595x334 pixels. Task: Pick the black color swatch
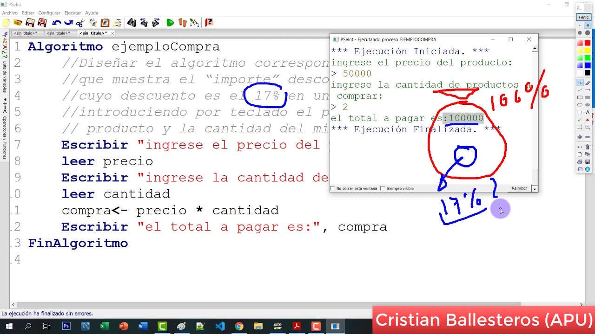(588, 73)
